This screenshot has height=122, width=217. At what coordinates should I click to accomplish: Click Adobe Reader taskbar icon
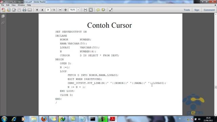click(x=113, y=119)
